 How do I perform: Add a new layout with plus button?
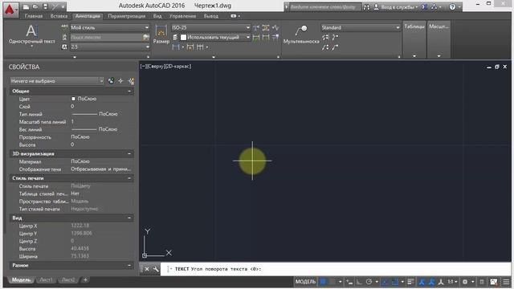point(85,280)
